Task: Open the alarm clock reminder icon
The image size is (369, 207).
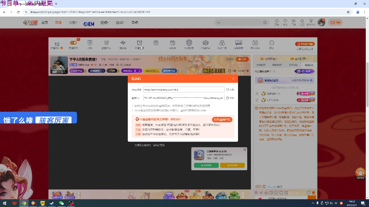Action: tap(139, 43)
